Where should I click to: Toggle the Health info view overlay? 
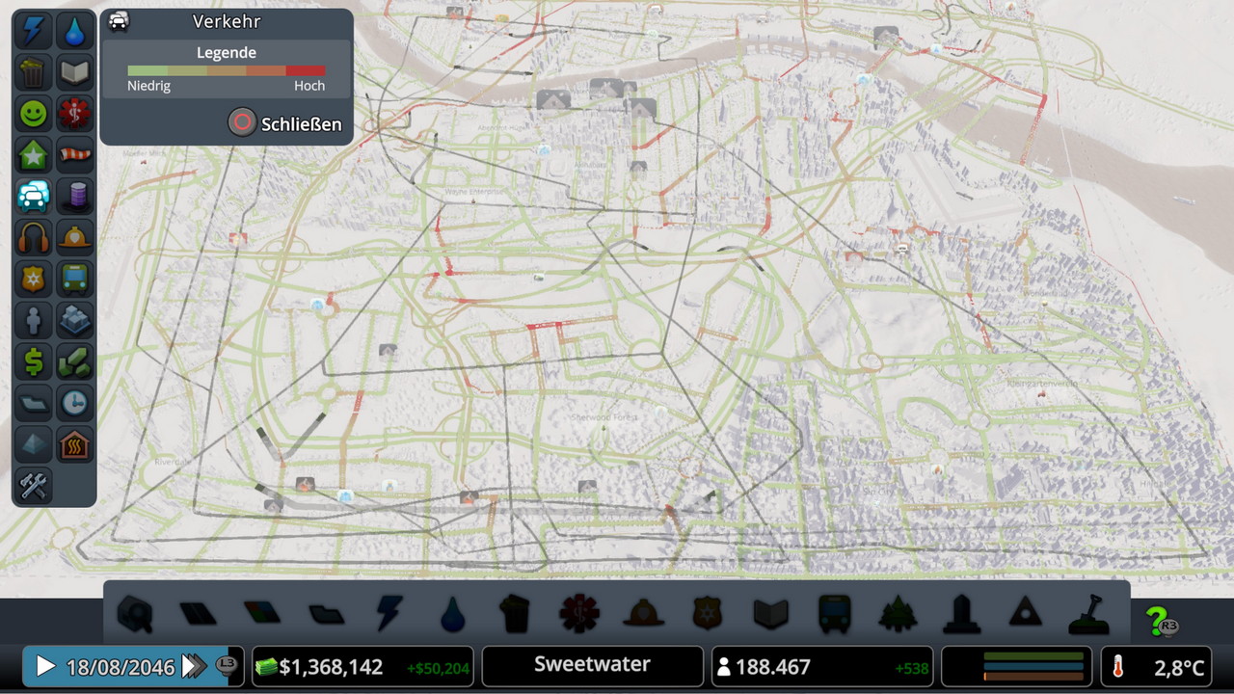[x=75, y=114]
